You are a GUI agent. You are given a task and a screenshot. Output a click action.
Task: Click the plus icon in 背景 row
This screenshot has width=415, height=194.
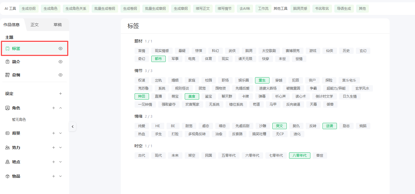pos(54,133)
